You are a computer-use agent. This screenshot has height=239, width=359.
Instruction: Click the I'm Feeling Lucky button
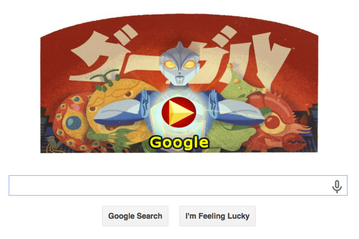tap(217, 216)
